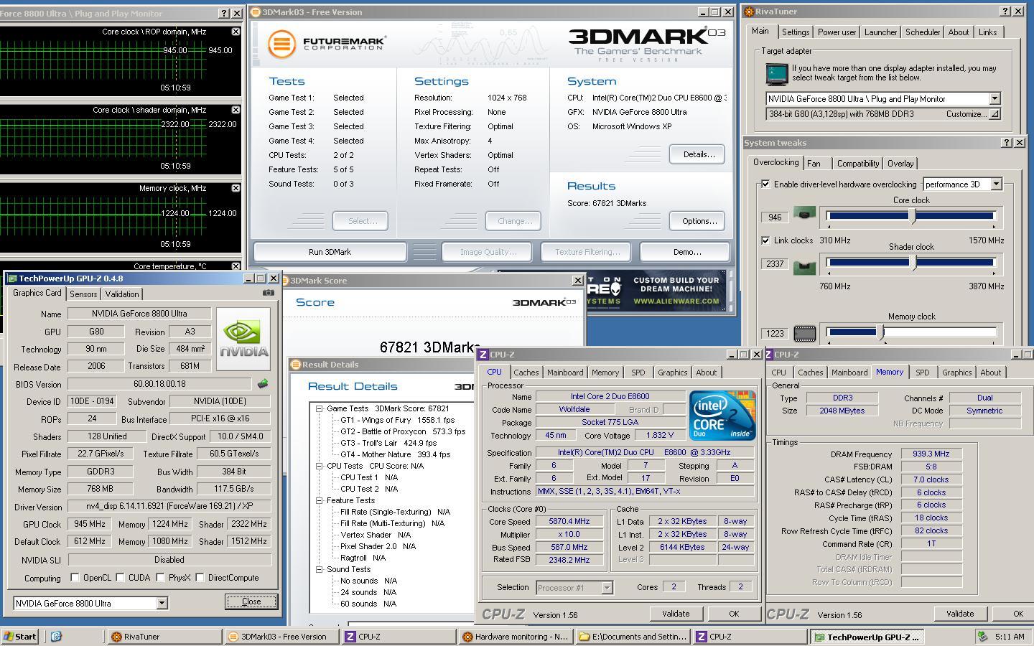Click the System Details... button

click(x=697, y=154)
